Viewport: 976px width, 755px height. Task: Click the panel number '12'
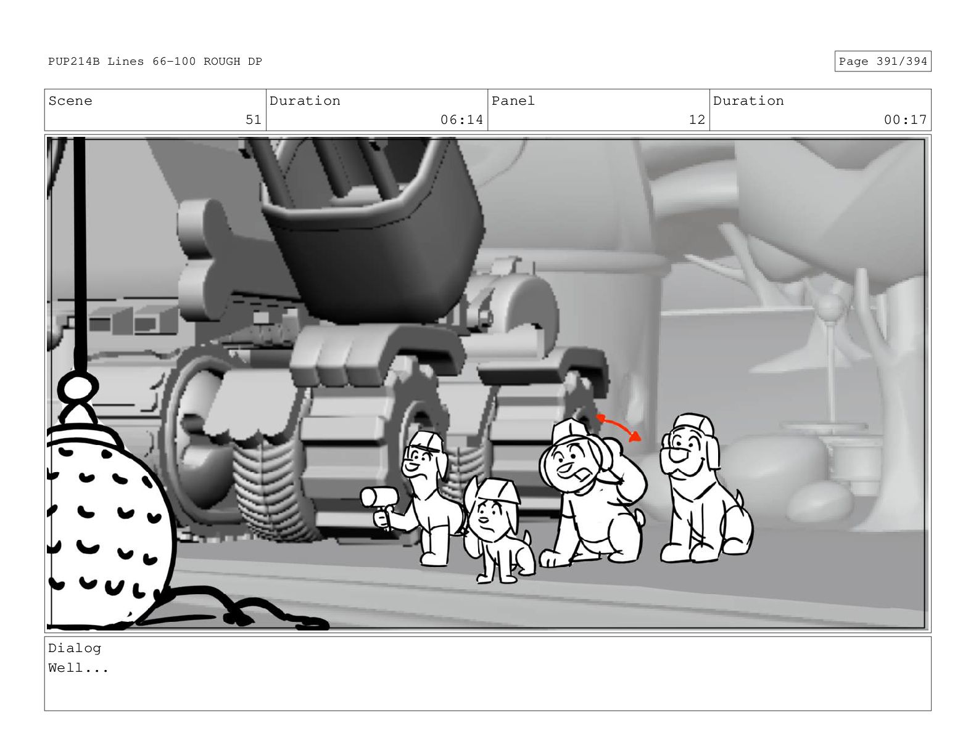[x=697, y=120]
